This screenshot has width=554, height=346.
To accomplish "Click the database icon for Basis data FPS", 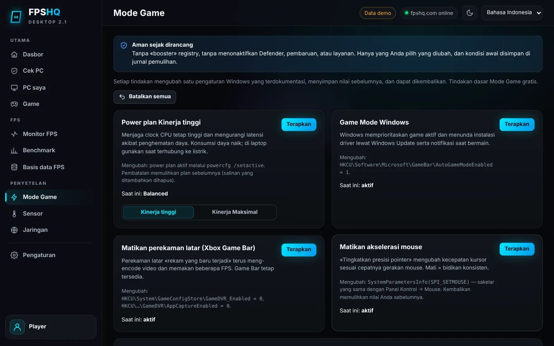I will pyautogui.click(x=14, y=167).
